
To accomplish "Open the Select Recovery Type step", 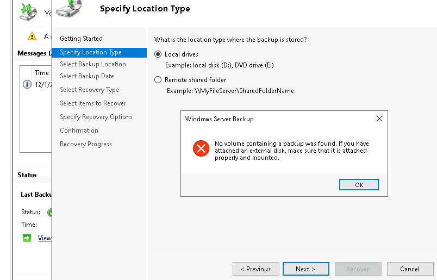I will (89, 90).
